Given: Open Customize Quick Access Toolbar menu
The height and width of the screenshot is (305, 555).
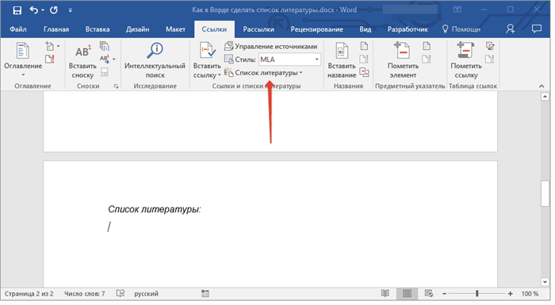Looking at the screenshot, I should coord(70,10).
